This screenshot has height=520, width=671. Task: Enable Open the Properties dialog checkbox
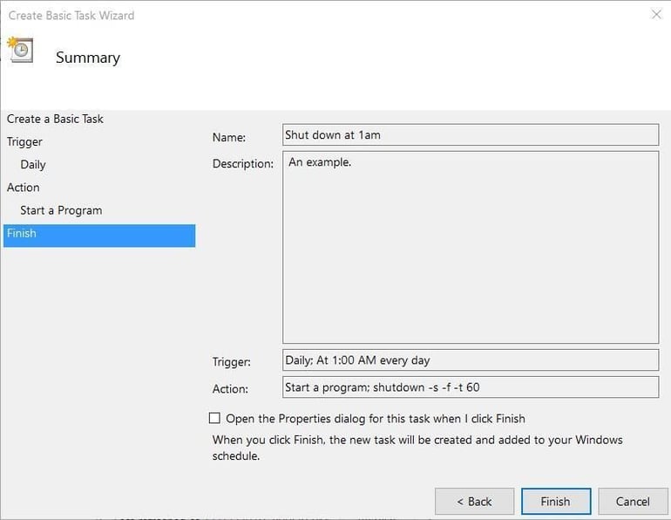coord(214,418)
